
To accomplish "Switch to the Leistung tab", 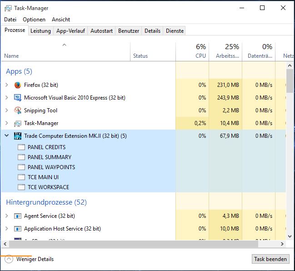I will [40, 31].
